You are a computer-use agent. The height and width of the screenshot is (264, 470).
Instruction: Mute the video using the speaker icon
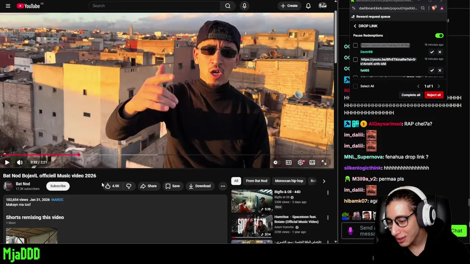[20, 162]
